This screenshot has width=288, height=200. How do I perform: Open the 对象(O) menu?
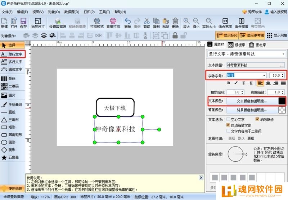[54, 12]
